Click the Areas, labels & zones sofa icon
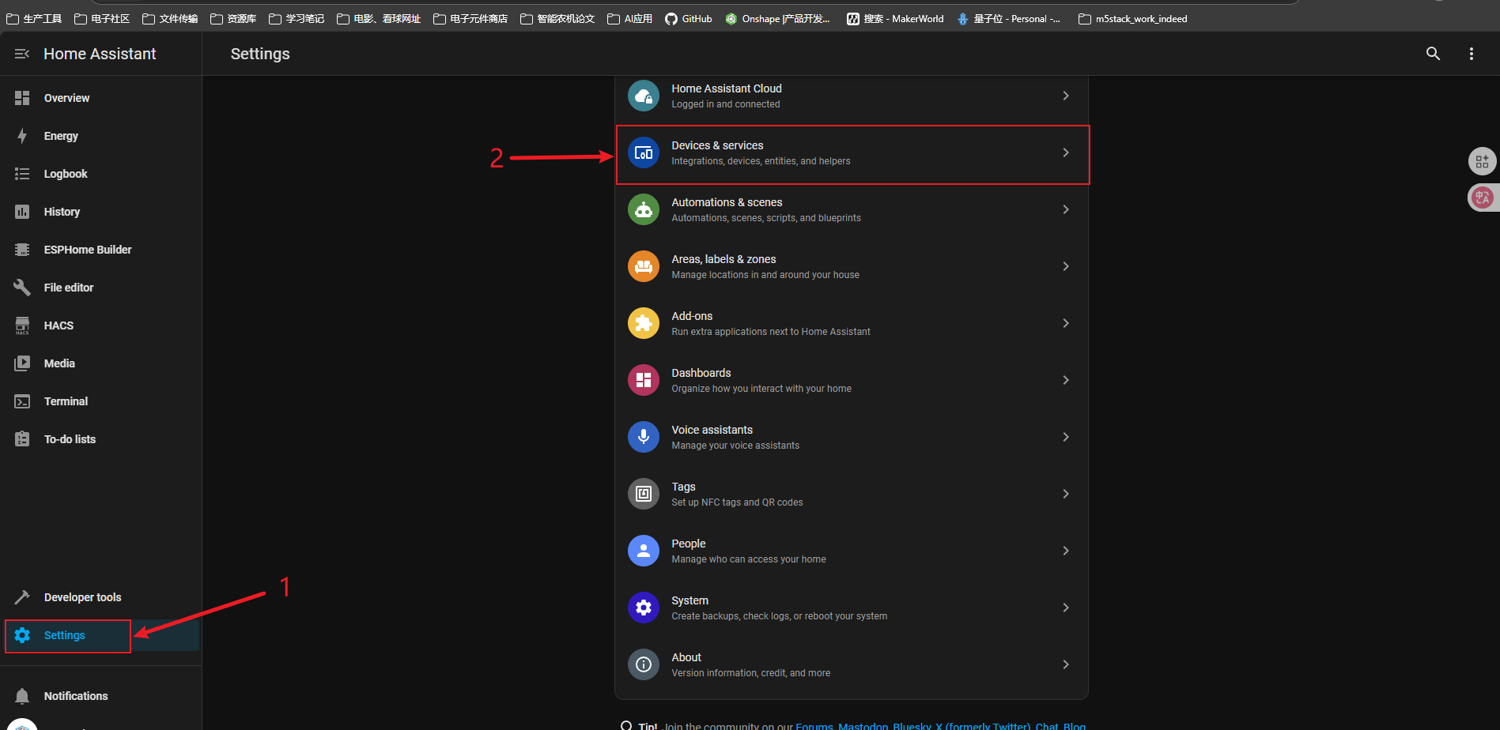This screenshot has width=1500, height=730. pos(644,266)
